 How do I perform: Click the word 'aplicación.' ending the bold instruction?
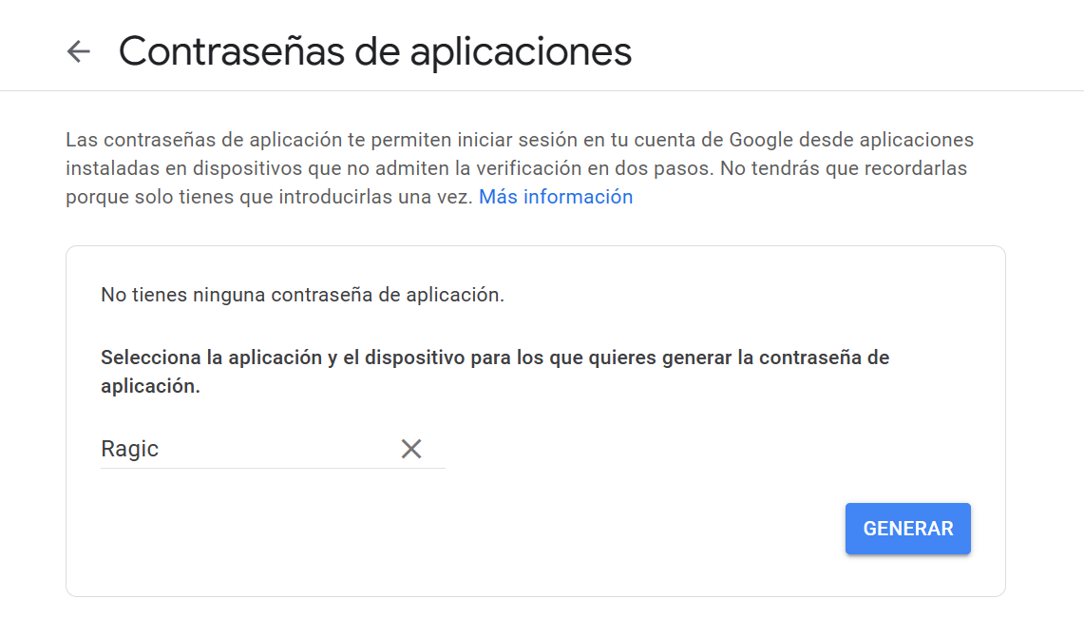(150, 387)
